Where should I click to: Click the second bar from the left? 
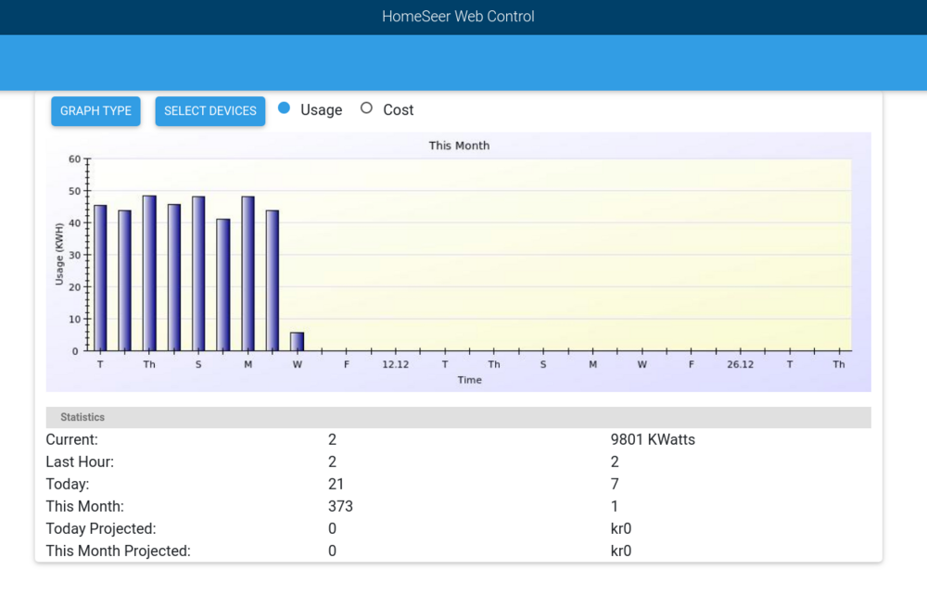click(x=124, y=281)
